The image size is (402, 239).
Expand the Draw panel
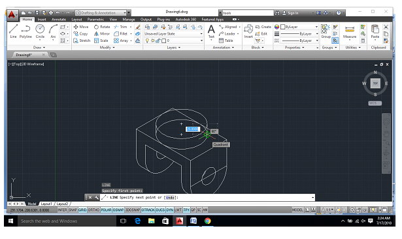click(39, 48)
